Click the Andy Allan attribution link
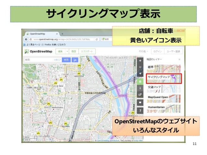The height and width of the screenshot is (155, 207). (139, 140)
